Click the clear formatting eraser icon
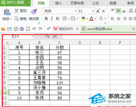136x107 pixels. [101, 18]
